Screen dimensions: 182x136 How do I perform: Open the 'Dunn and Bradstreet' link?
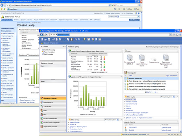tap(131, 101)
